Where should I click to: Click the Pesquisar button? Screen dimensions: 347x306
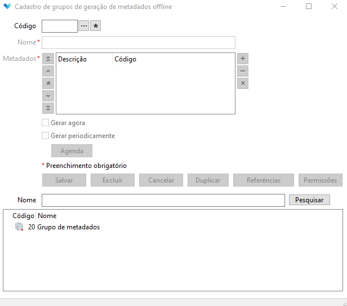[309, 200]
